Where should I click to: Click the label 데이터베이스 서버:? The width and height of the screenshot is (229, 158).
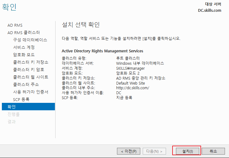click(78, 63)
